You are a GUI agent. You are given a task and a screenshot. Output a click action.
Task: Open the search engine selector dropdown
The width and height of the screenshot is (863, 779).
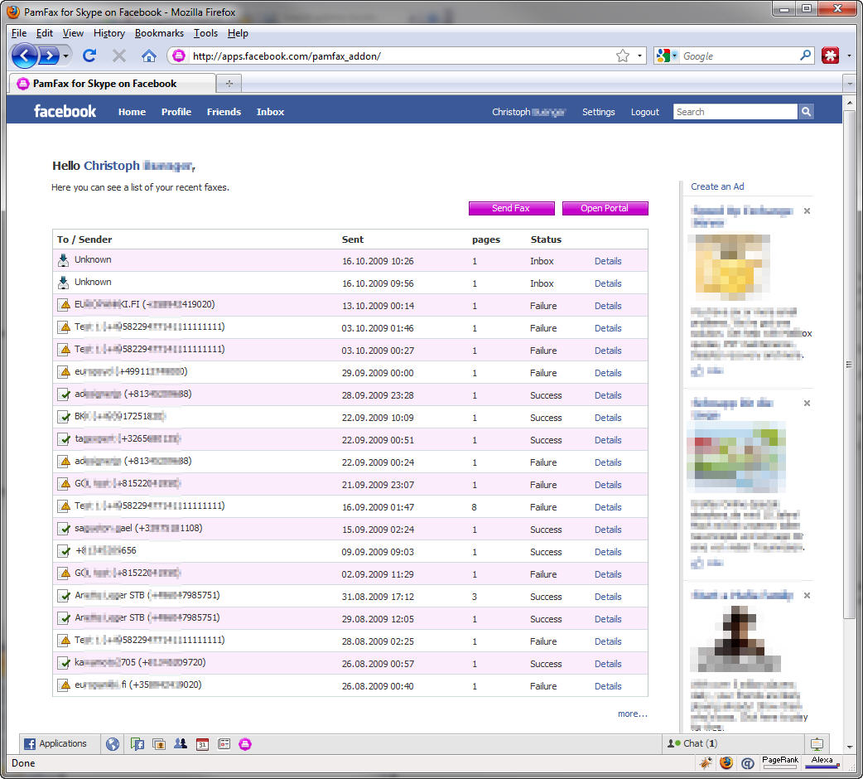(x=667, y=56)
